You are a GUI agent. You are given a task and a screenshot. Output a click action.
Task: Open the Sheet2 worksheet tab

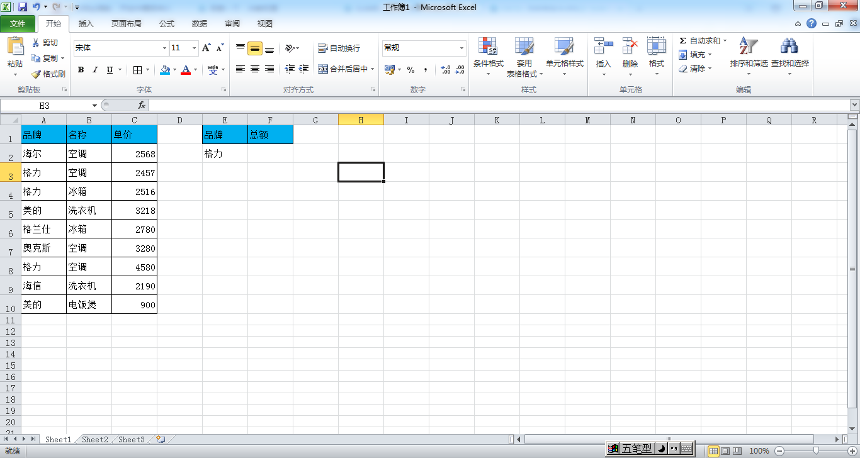click(x=95, y=440)
